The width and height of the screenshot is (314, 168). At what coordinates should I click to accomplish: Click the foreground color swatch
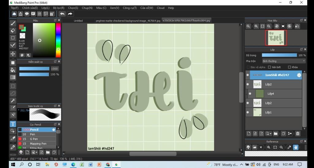[x=21, y=27]
